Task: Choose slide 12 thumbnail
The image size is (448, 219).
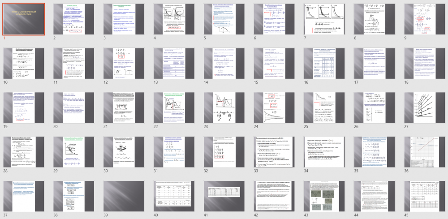Action: pyautogui.click(x=124, y=64)
